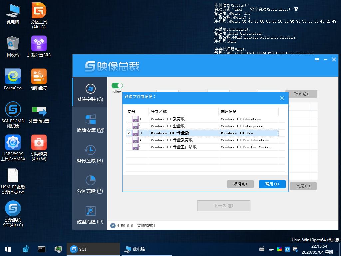Open the list menu icon in the title bar

(x=316, y=59)
